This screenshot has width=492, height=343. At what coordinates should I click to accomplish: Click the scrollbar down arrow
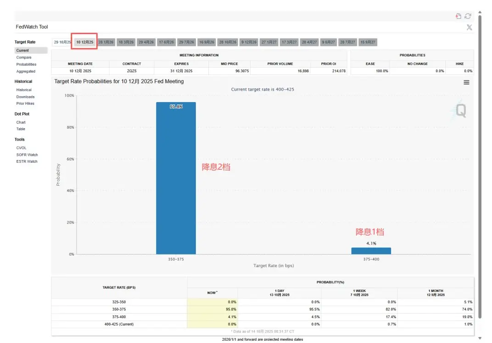coord(480,338)
